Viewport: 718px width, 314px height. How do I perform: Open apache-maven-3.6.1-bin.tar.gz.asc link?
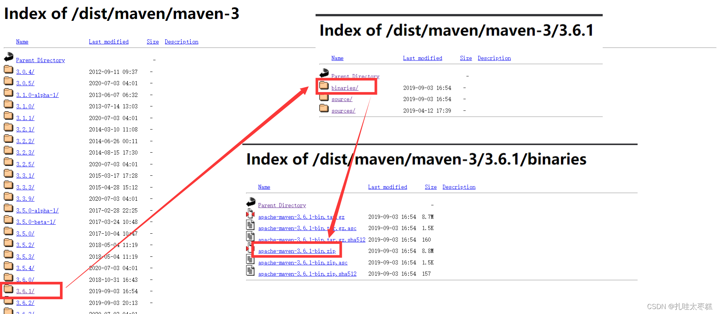pyautogui.click(x=307, y=228)
